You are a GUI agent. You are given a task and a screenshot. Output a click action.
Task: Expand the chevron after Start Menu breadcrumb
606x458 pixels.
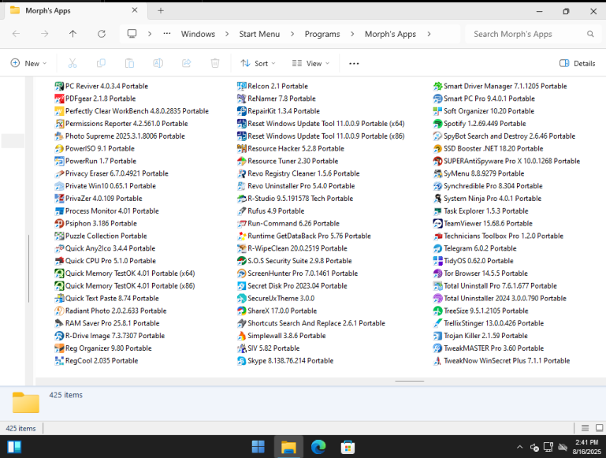(x=292, y=34)
